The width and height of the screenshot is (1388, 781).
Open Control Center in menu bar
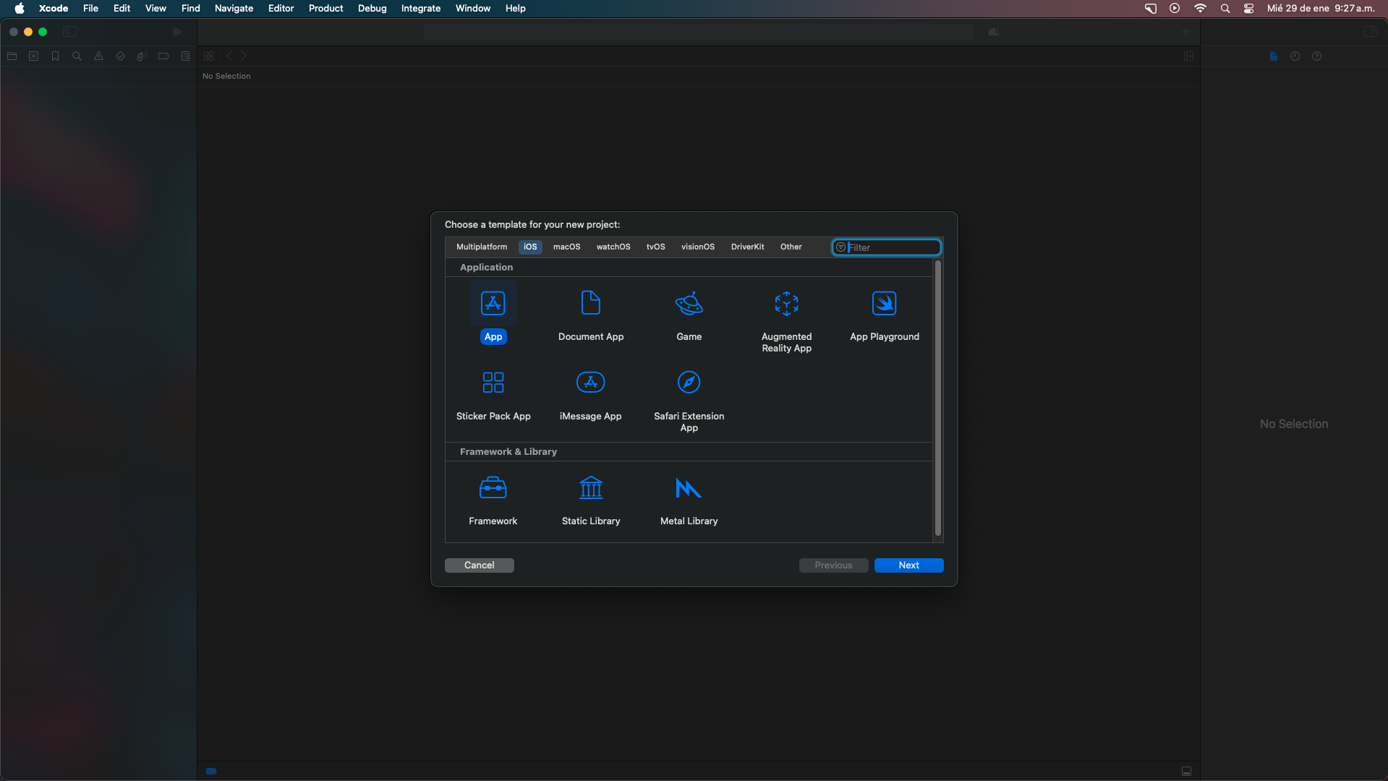click(x=1249, y=9)
